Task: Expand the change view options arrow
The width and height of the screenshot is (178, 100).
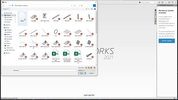Action: (88, 9)
